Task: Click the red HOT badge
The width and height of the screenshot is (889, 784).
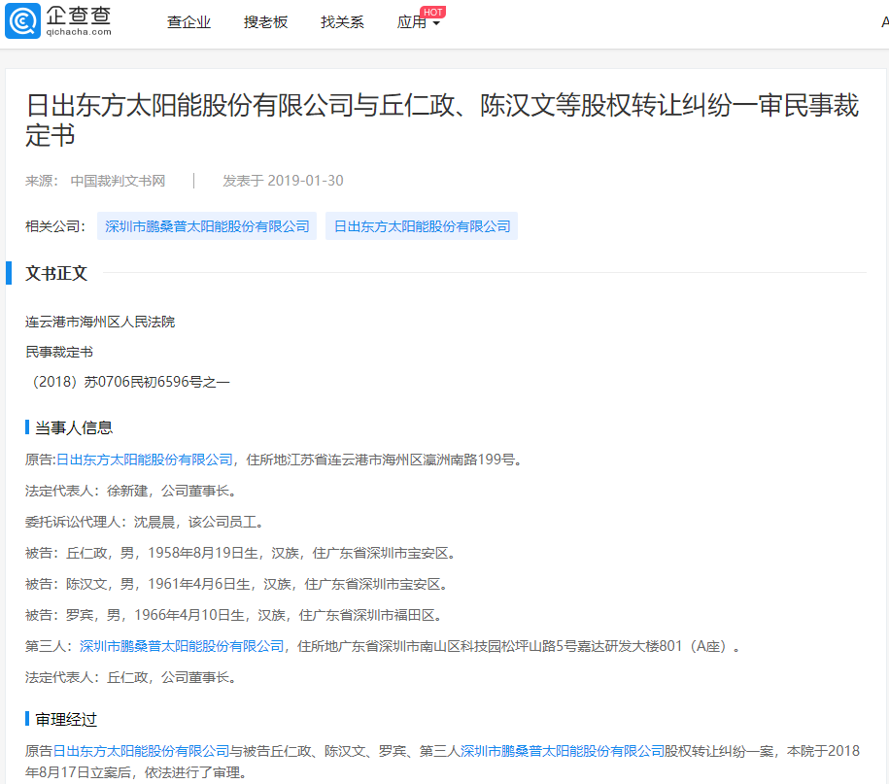Action: click(433, 12)
